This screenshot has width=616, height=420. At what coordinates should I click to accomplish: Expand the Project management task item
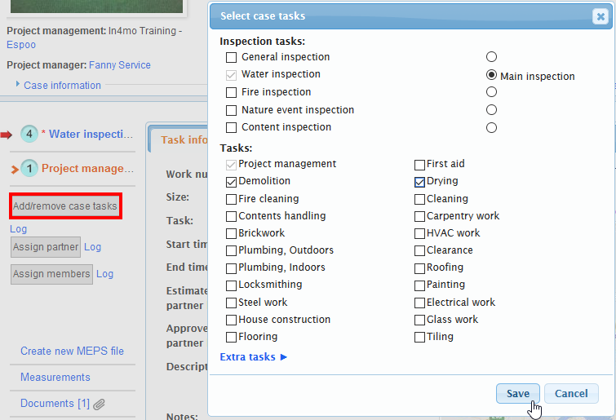[x=15, y=170]
